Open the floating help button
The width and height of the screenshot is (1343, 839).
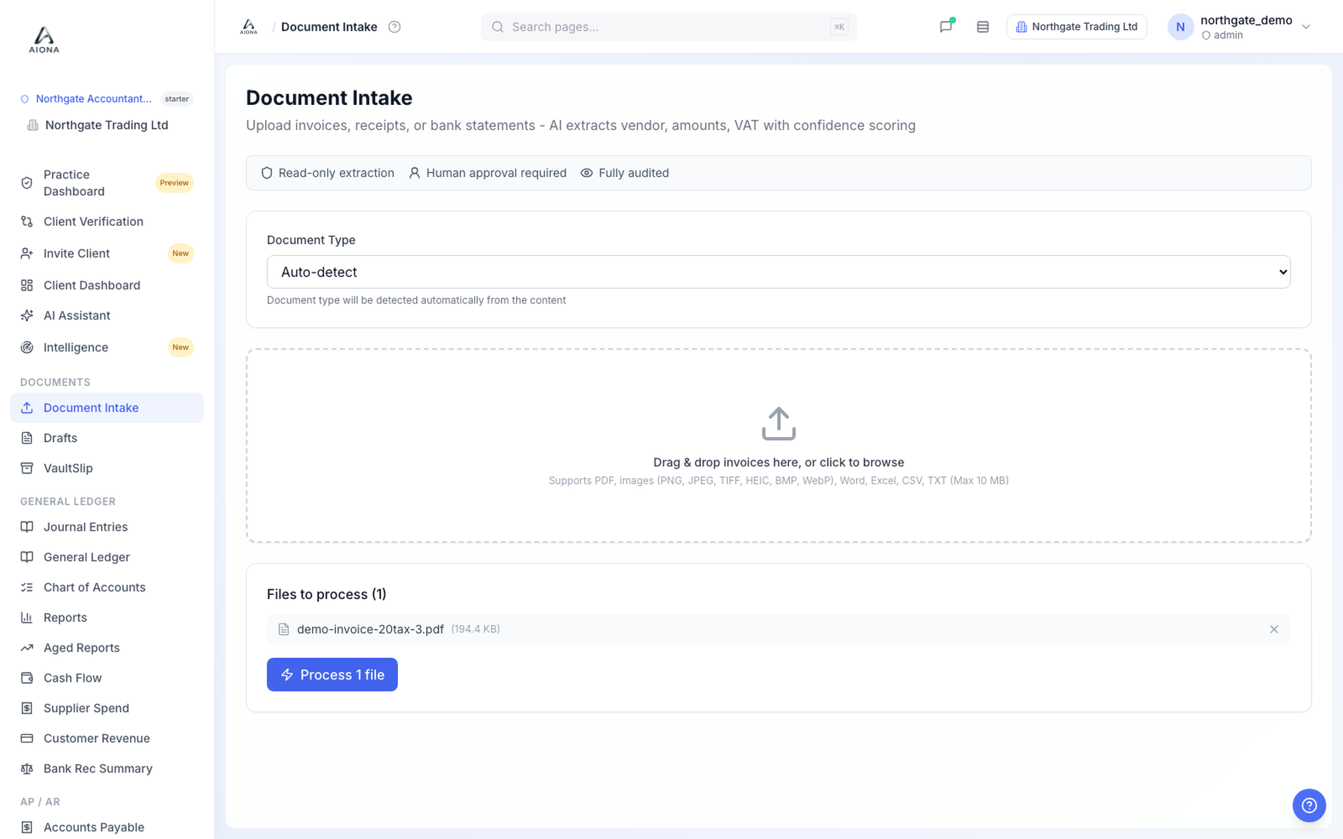[x=1309, y=805]
